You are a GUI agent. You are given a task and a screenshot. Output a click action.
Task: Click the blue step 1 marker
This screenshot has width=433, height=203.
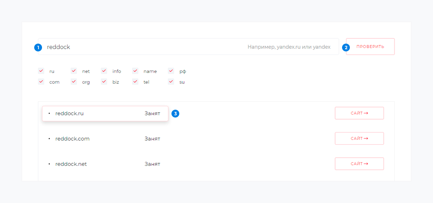[x=38, y=48]
